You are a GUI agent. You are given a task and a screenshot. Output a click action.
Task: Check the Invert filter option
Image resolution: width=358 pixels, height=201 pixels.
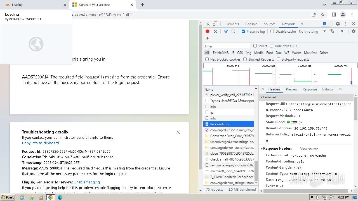pos(255,46)
